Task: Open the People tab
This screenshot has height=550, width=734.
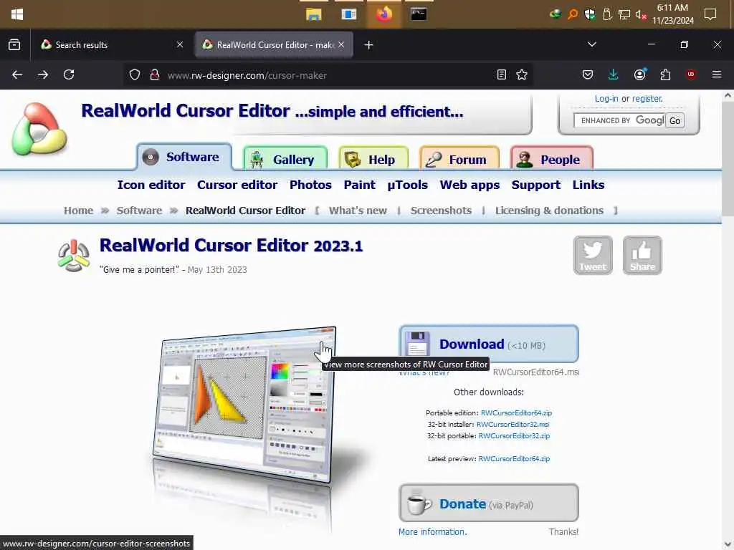Action: (x=551, y=160)
